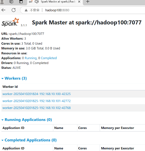Click Name header in Running Applications table

point(59,128)
